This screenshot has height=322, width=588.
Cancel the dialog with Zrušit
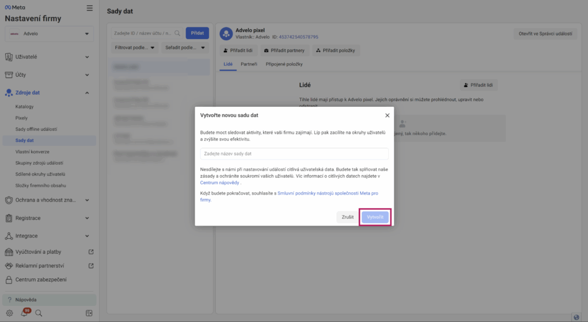347,218
